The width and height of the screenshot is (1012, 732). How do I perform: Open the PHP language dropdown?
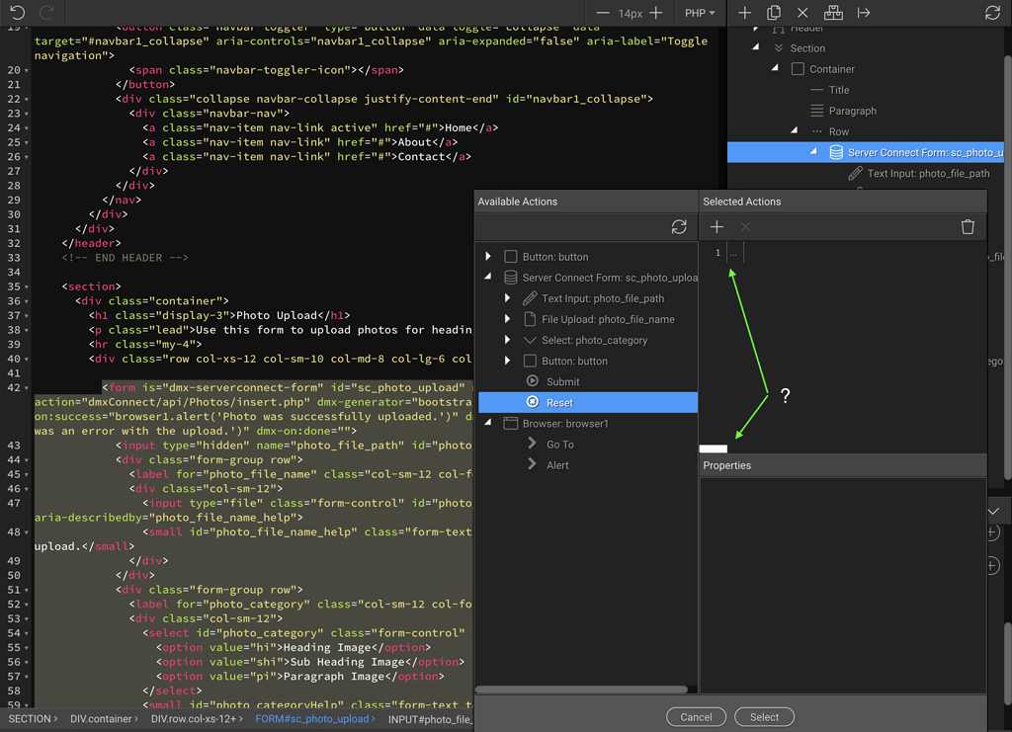(701, 14)
